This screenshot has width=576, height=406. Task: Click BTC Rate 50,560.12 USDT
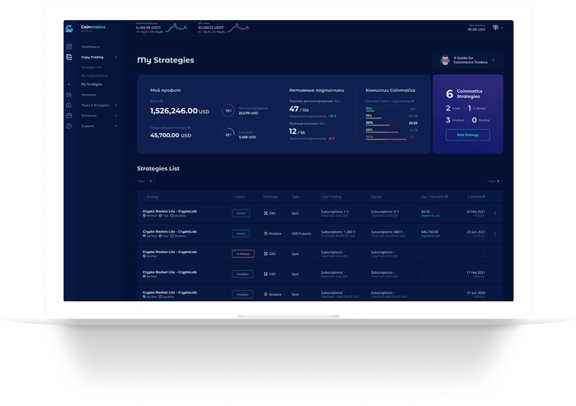211,27
